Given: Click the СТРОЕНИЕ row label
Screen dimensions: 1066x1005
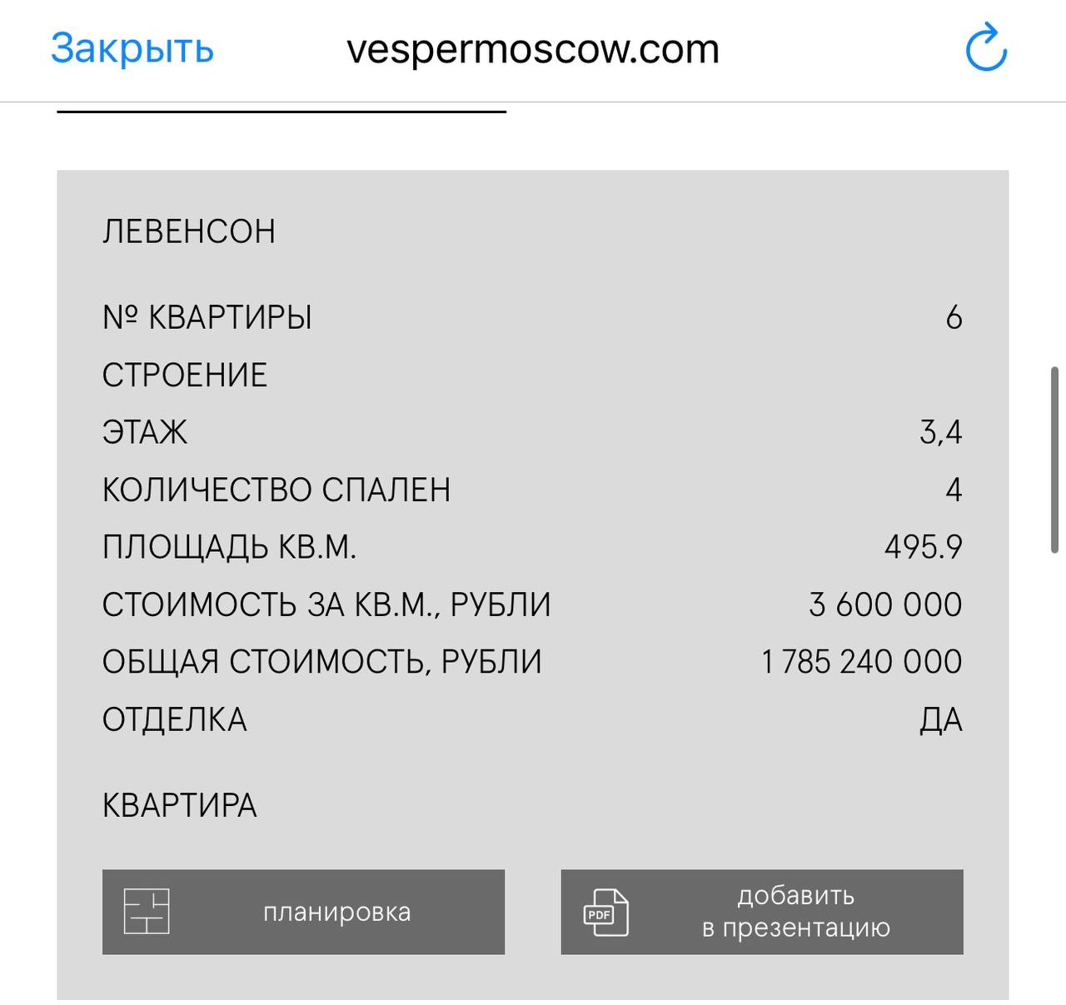Looking at the screenshot, I should 185,375.
